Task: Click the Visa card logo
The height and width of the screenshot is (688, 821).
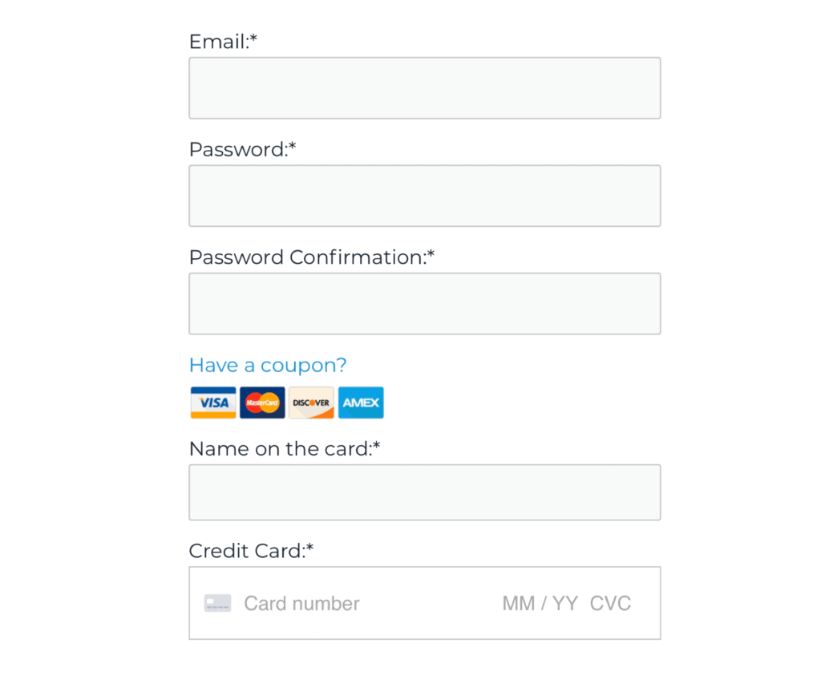Action: 213,403
